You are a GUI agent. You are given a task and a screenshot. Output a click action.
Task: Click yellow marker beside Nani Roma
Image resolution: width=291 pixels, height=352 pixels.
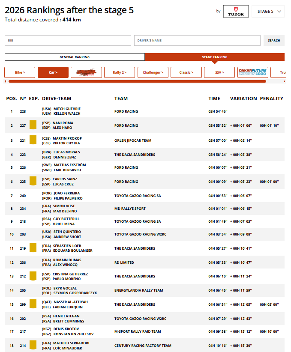(x=33, y=125)
